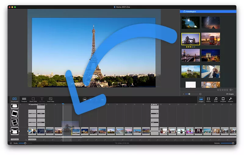Rewind to start of slideshow

click(x=85, y=99)
